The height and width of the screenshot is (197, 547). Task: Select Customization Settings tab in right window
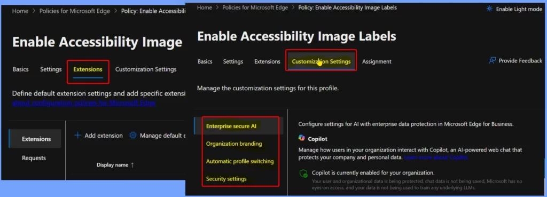(x=321, y=61)
